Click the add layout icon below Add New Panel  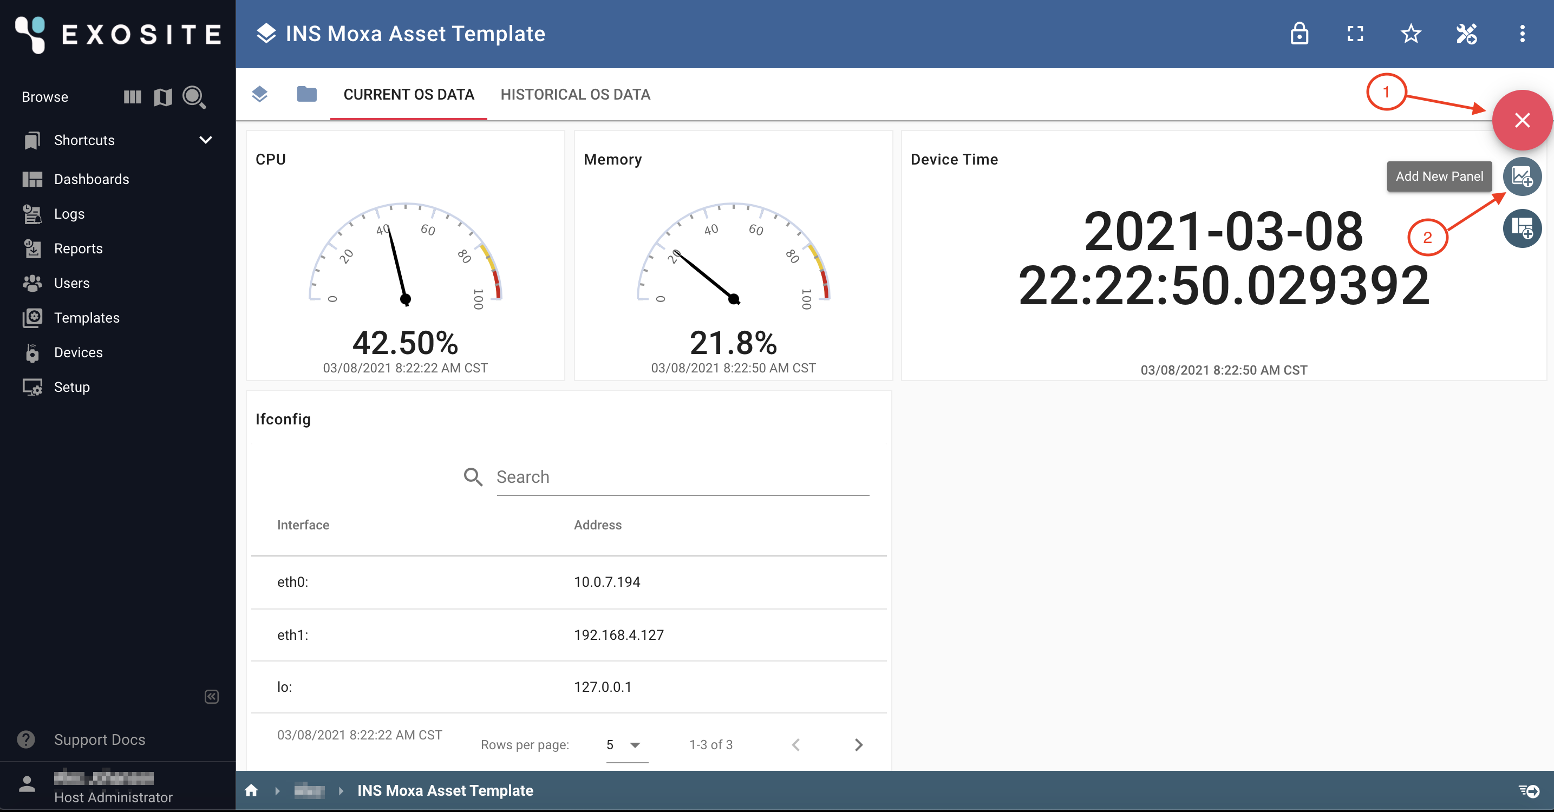point(1522,228)
